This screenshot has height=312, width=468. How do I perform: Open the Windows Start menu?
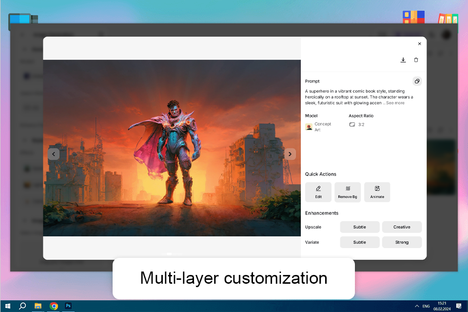[x=8, y=306]
